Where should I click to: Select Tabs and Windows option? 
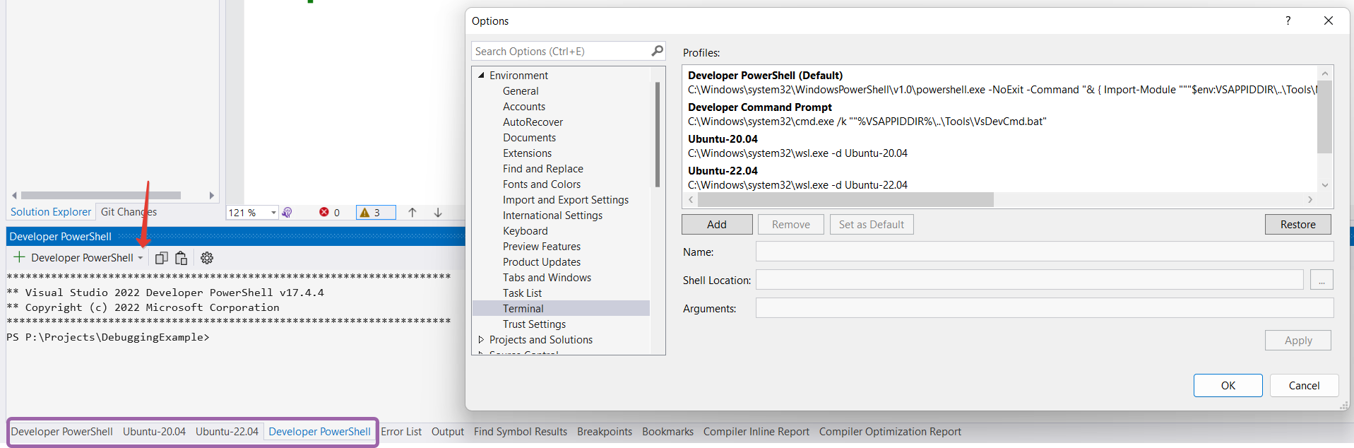[547, 277]
